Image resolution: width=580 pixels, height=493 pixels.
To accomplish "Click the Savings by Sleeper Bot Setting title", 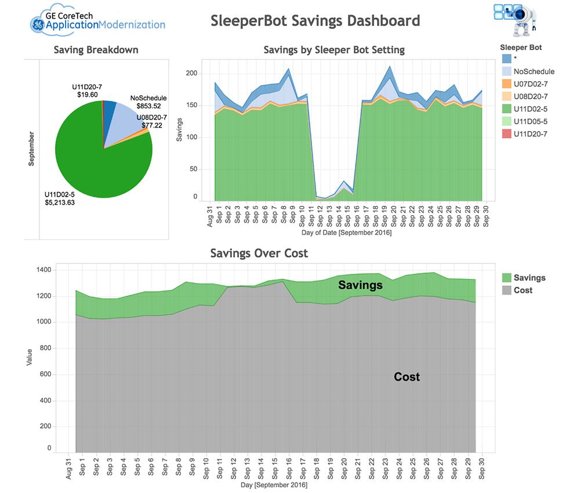I will click(x=334, y=50).
